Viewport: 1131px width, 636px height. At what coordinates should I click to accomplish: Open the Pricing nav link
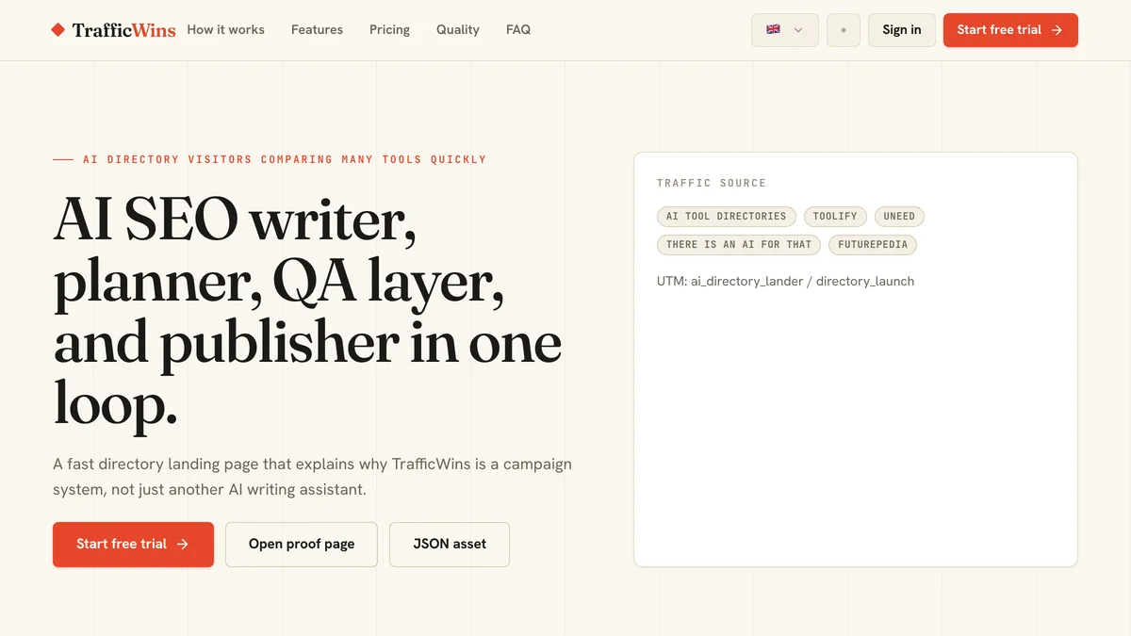[x=389, y=30]
